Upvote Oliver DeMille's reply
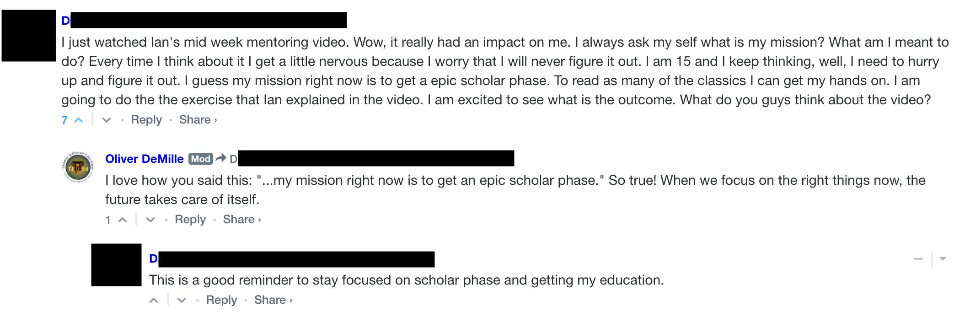This screenshot has width=965, height=323. (123, 220)
